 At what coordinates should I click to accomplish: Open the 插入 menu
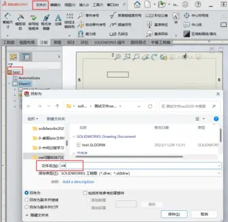(x=84, y=5)
